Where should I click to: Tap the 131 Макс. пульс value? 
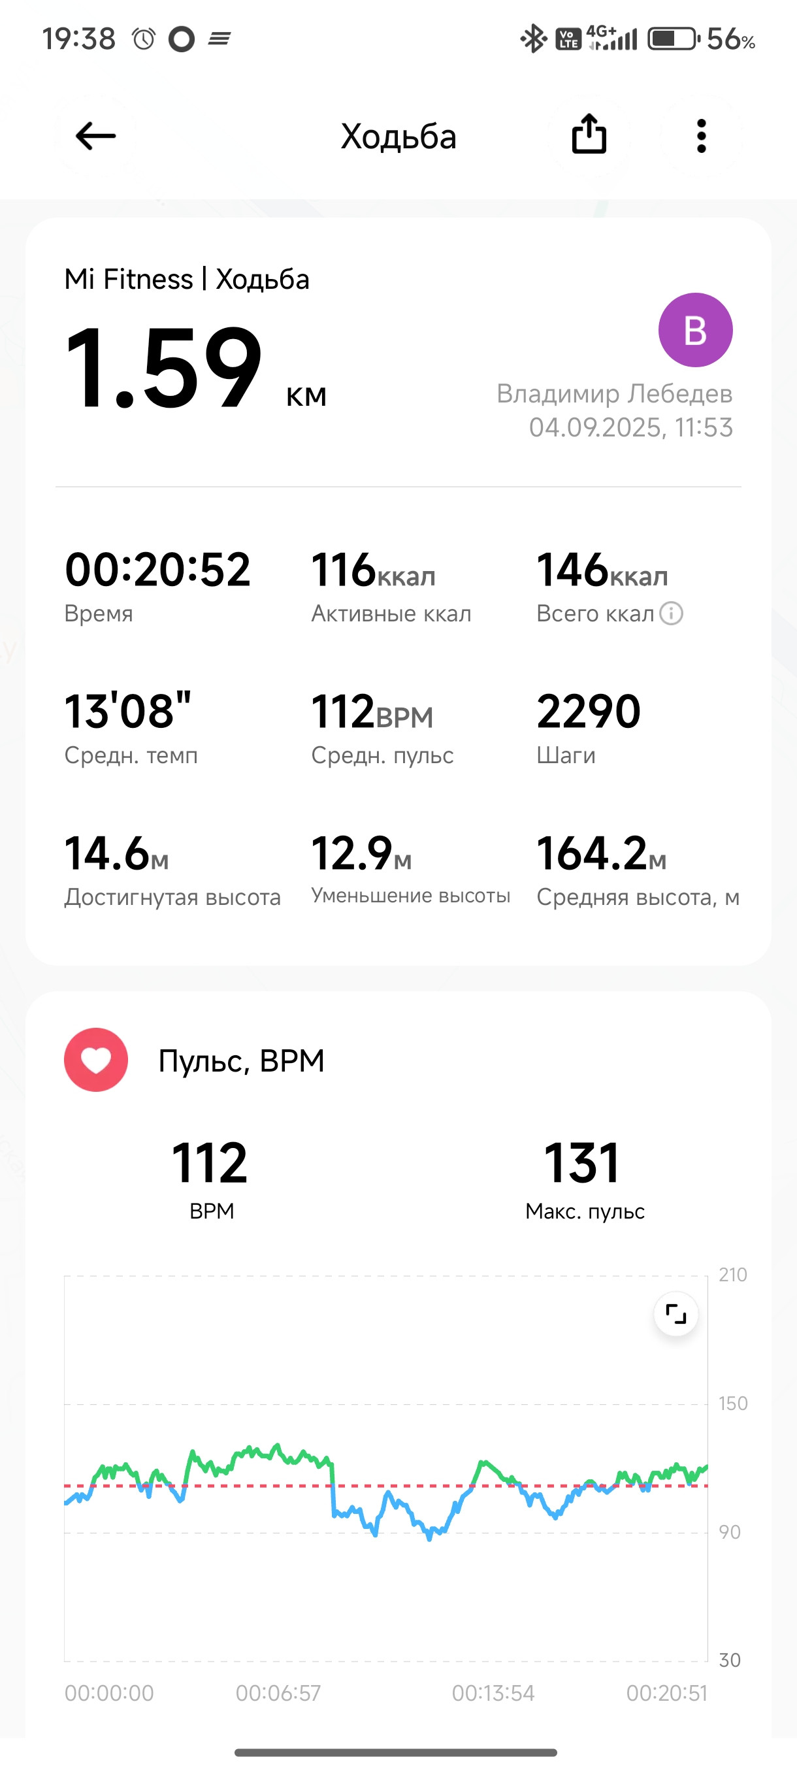(x=585, y=1179)
